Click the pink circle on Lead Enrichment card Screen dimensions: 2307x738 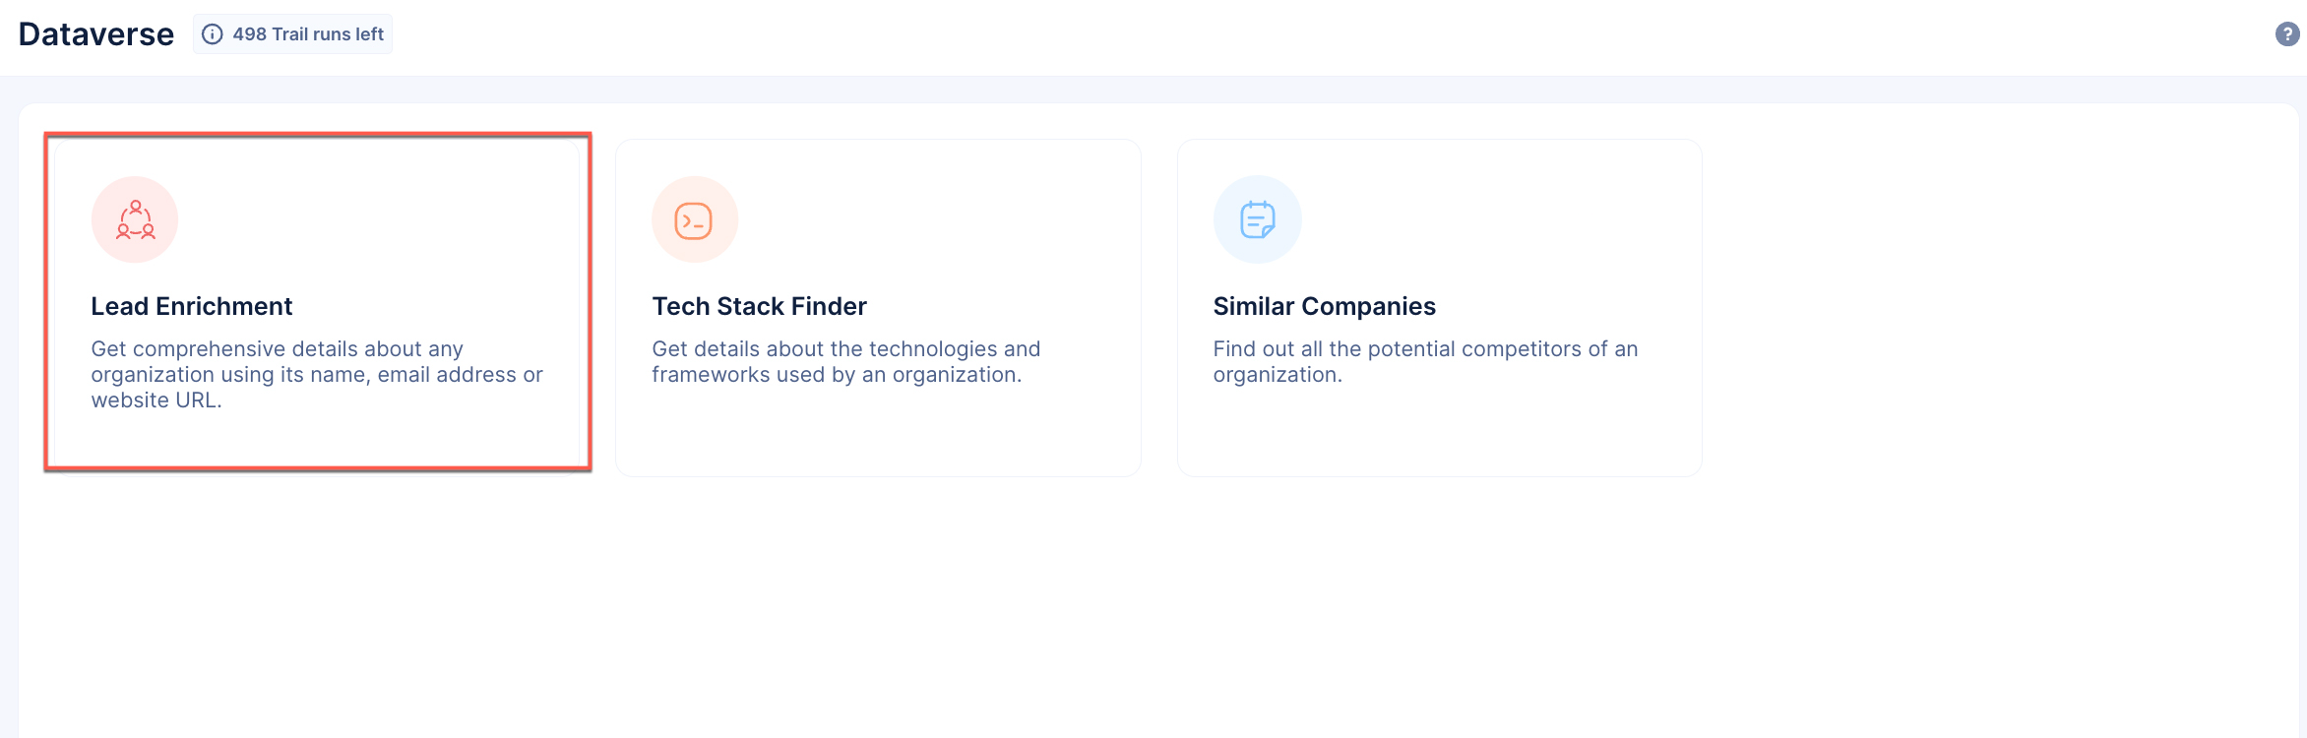[x=135, y=219]
